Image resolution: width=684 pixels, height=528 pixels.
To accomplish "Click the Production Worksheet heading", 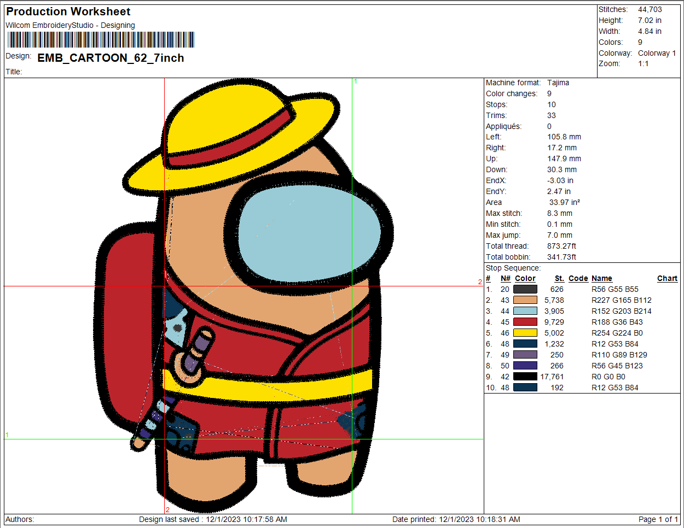I will click(68, 11).
